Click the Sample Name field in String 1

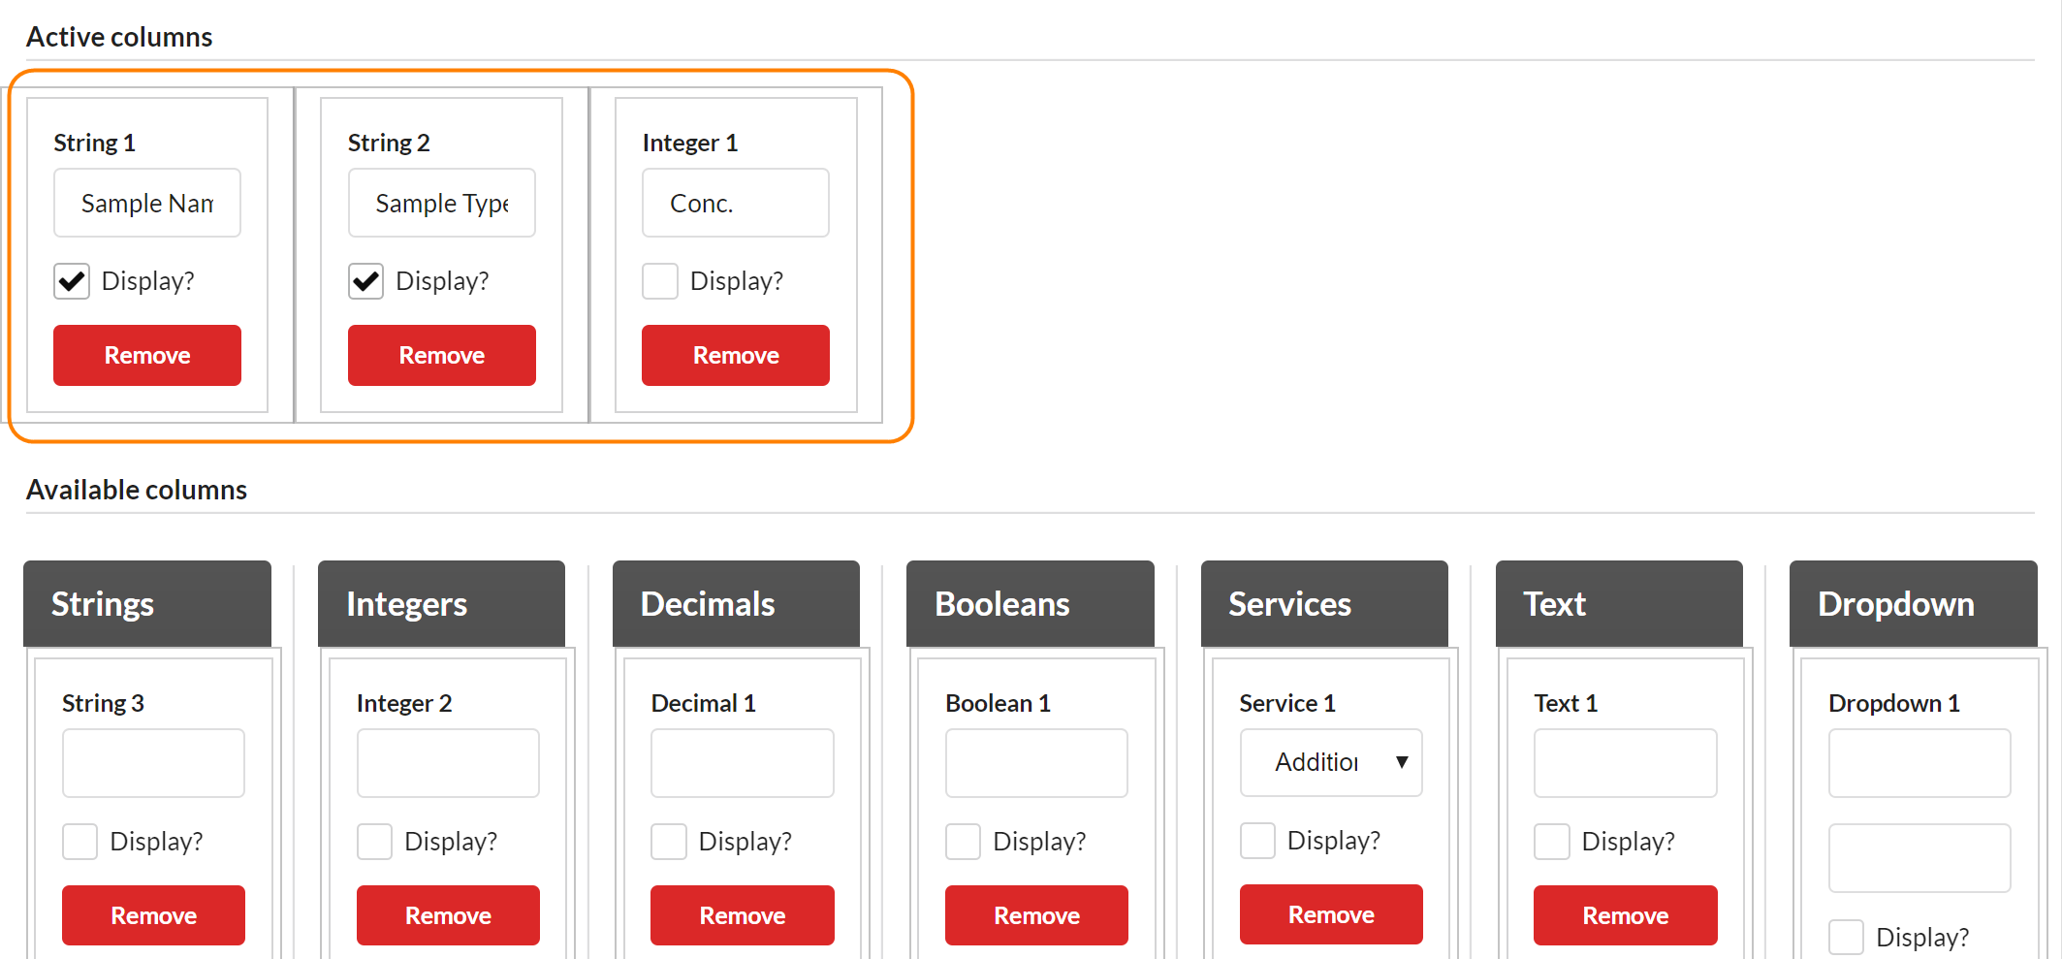click(147, 204)
